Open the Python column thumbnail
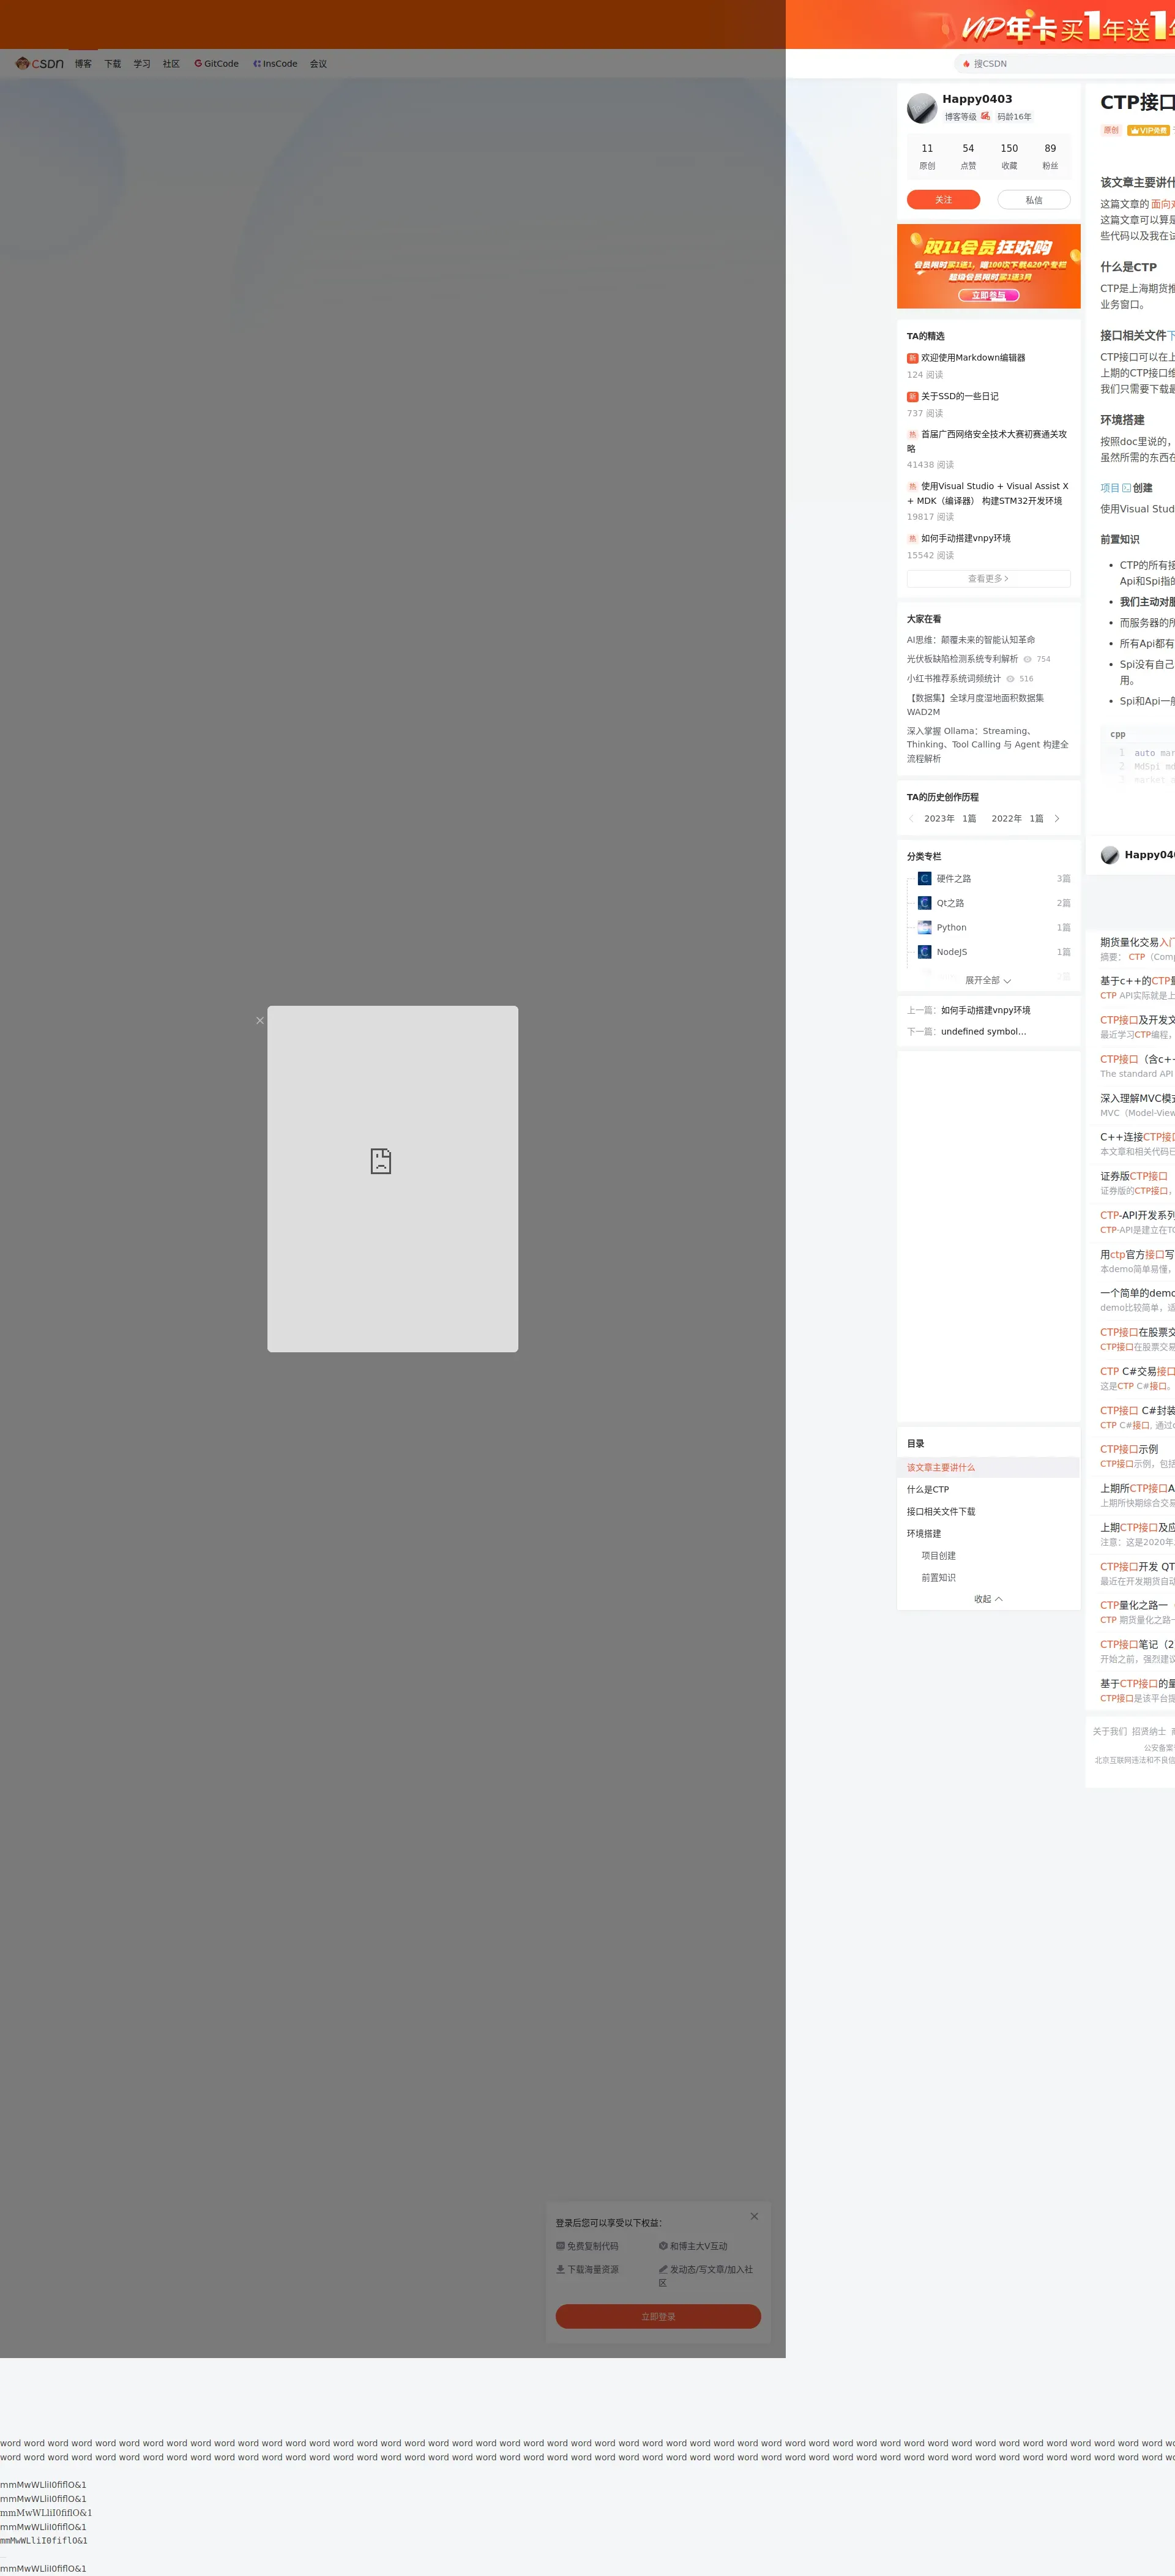Screen dimensions: 1175x2576 click(x=925, y=927)
